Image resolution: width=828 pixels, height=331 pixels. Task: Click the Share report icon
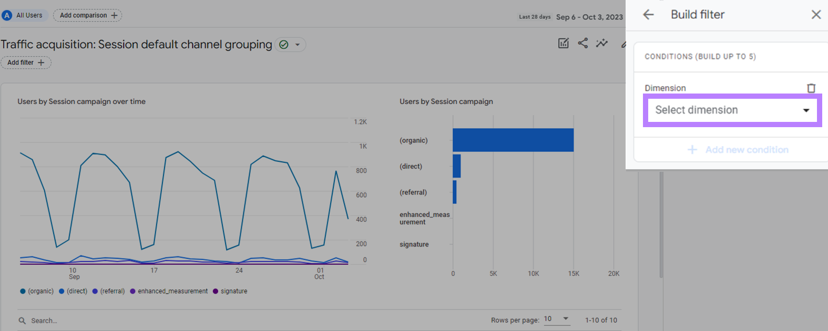point(582,44)
